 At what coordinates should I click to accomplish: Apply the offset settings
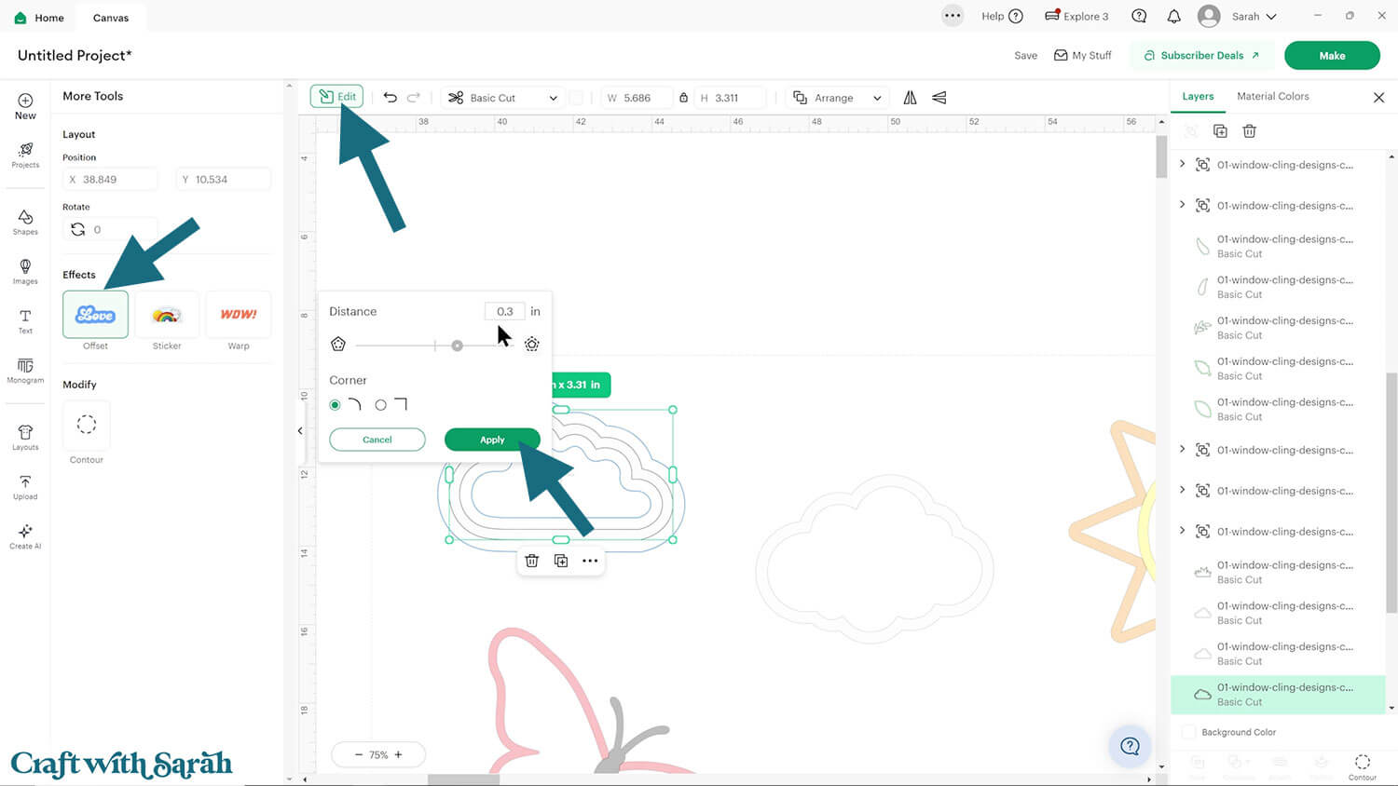point(492,440)
